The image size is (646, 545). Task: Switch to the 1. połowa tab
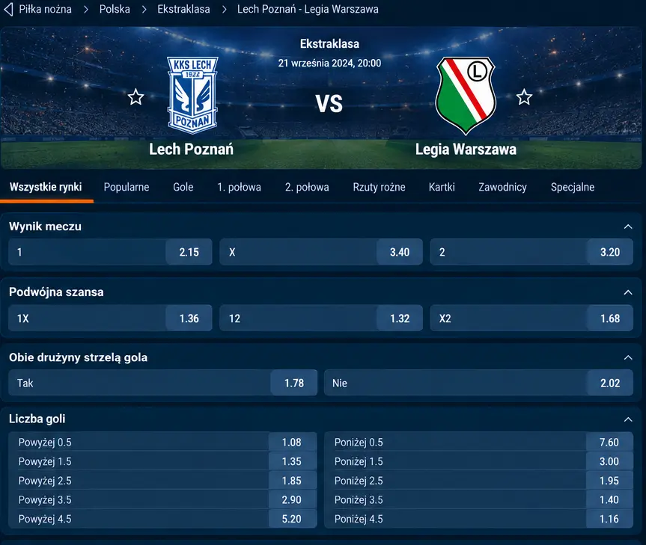click(x=239, y=187)
